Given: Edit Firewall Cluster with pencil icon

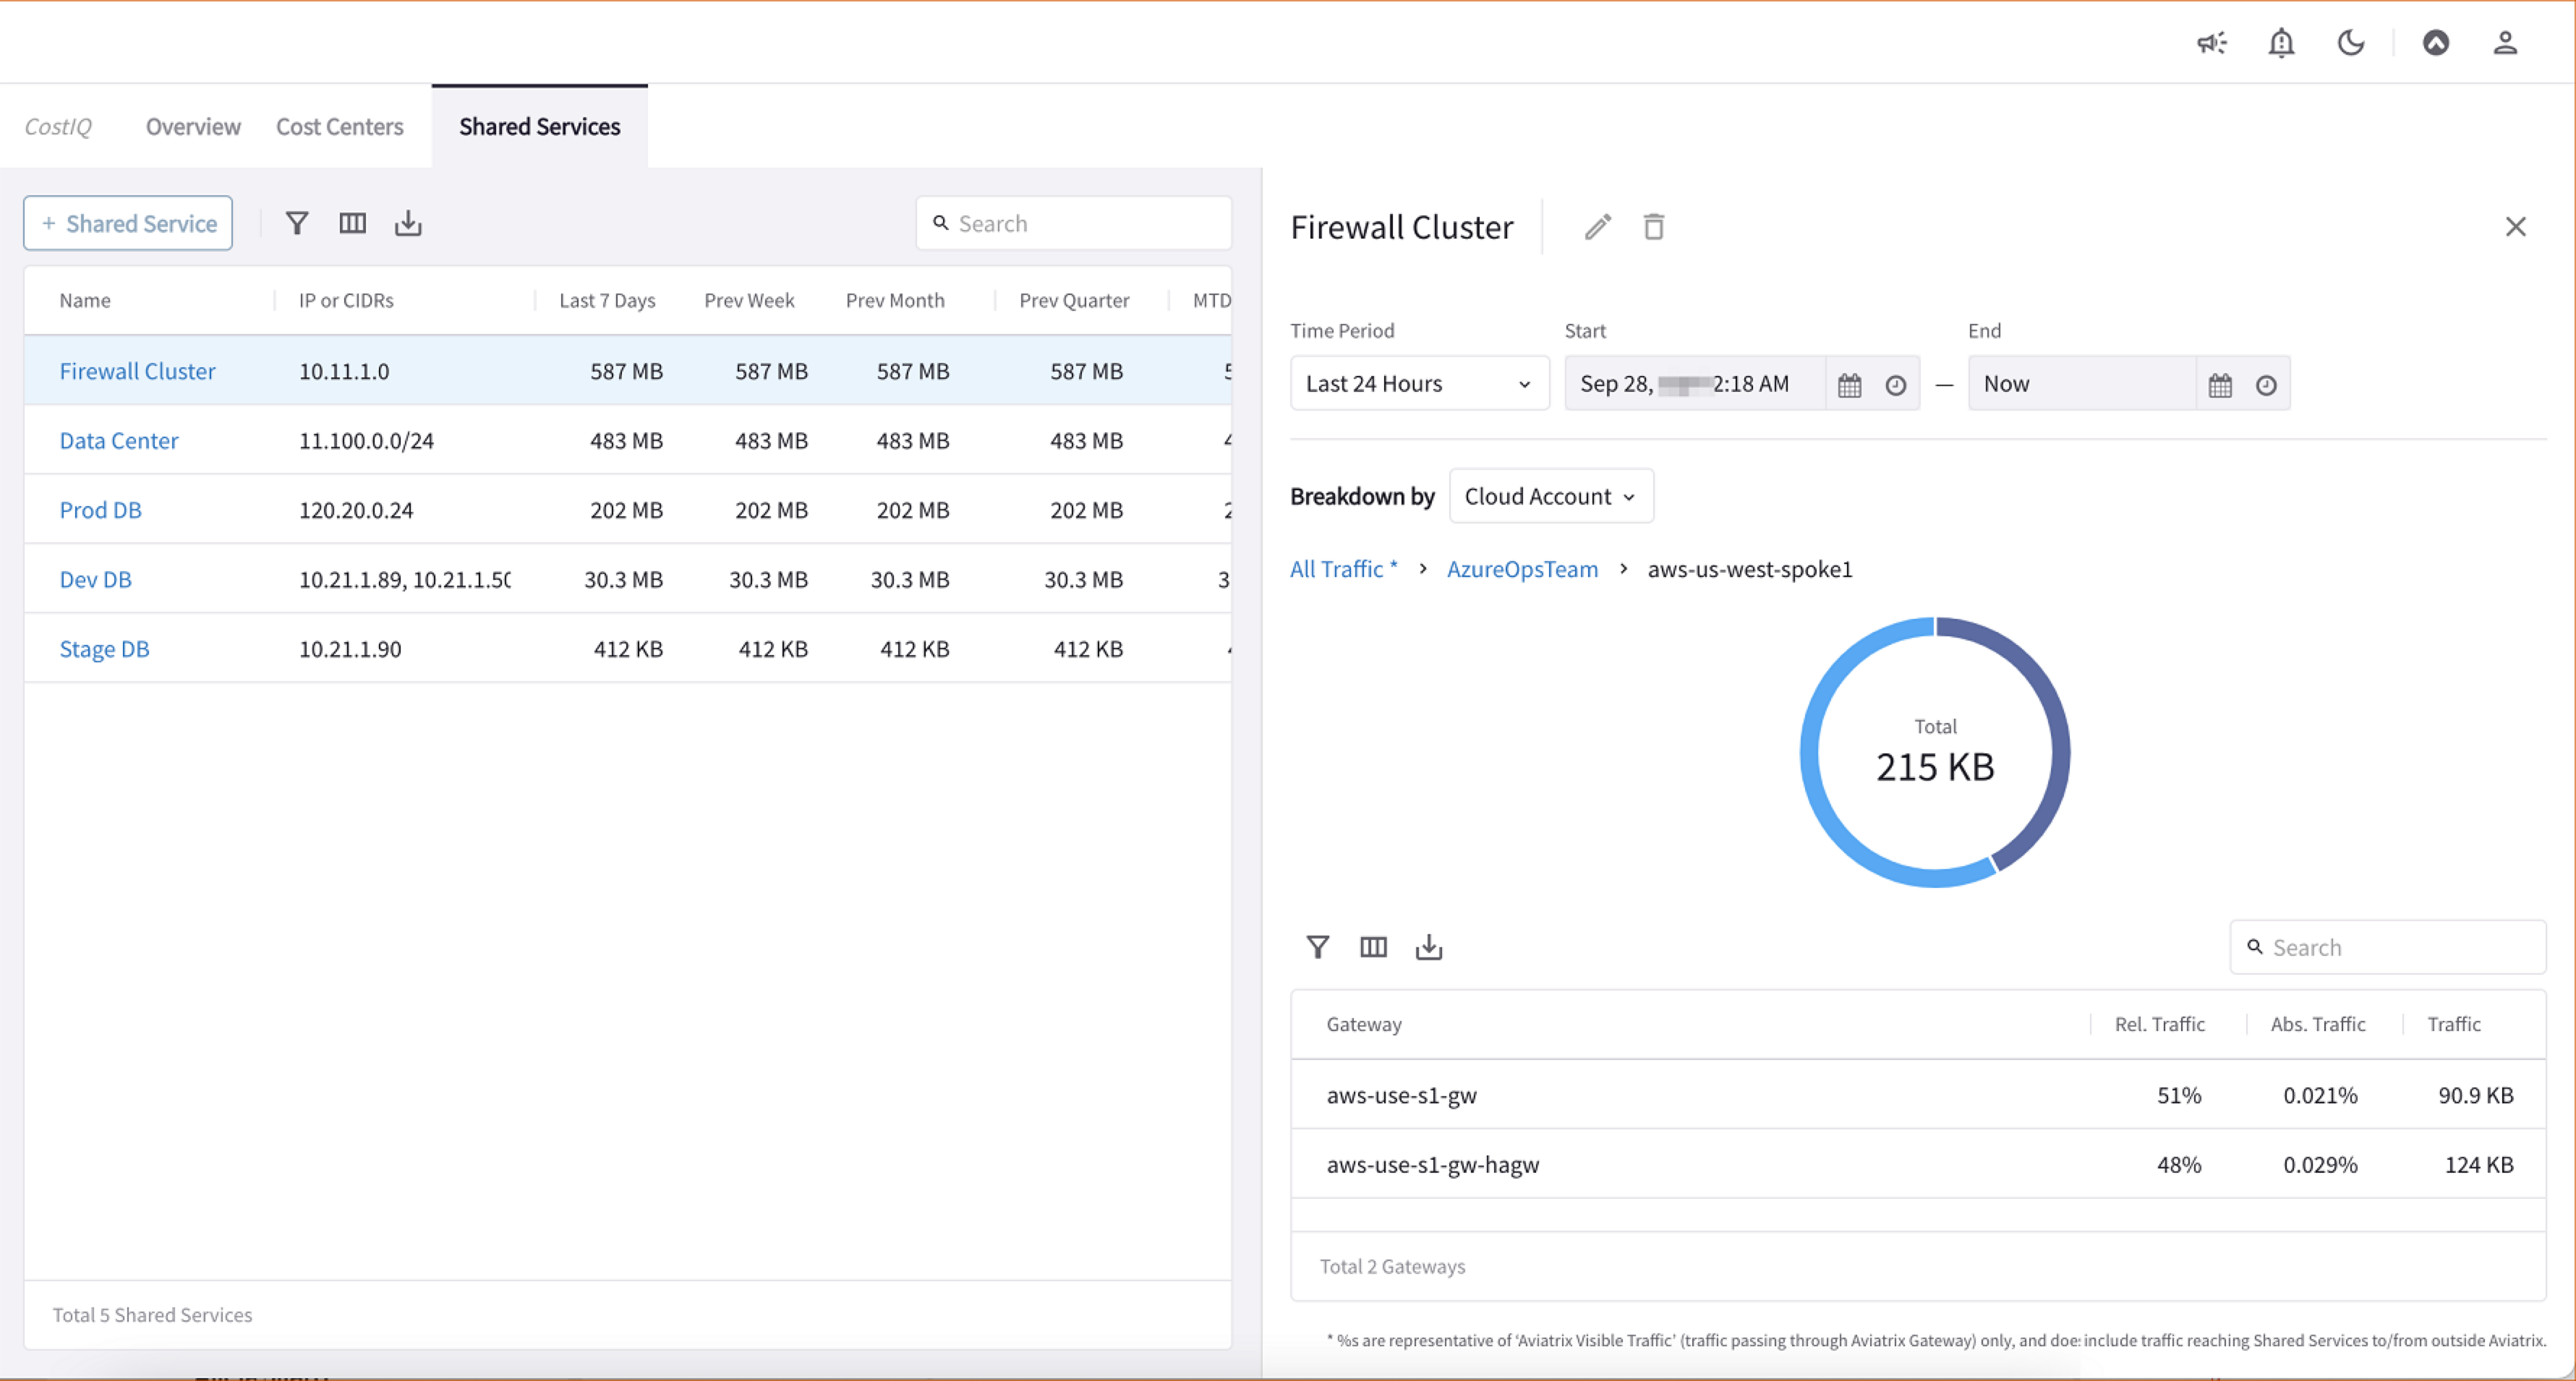Looking at the screenshot, I should tap(1597, 227).
